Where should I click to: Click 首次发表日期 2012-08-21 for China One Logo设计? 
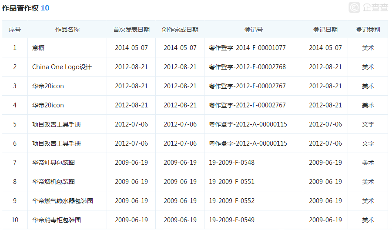point(131,67)
